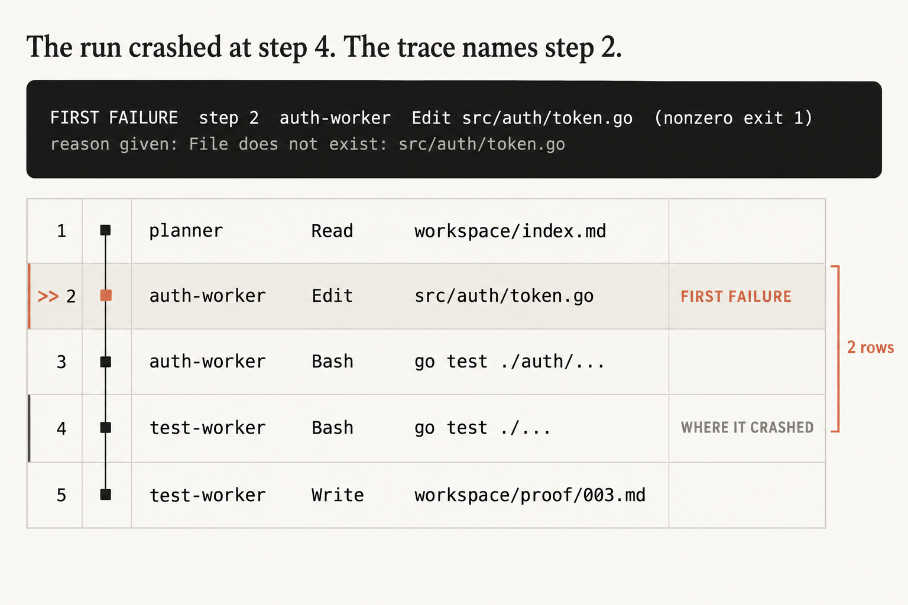This screenshot has width=908, height=605.
Task: Click step number 5 in the table
Action: 61,495
